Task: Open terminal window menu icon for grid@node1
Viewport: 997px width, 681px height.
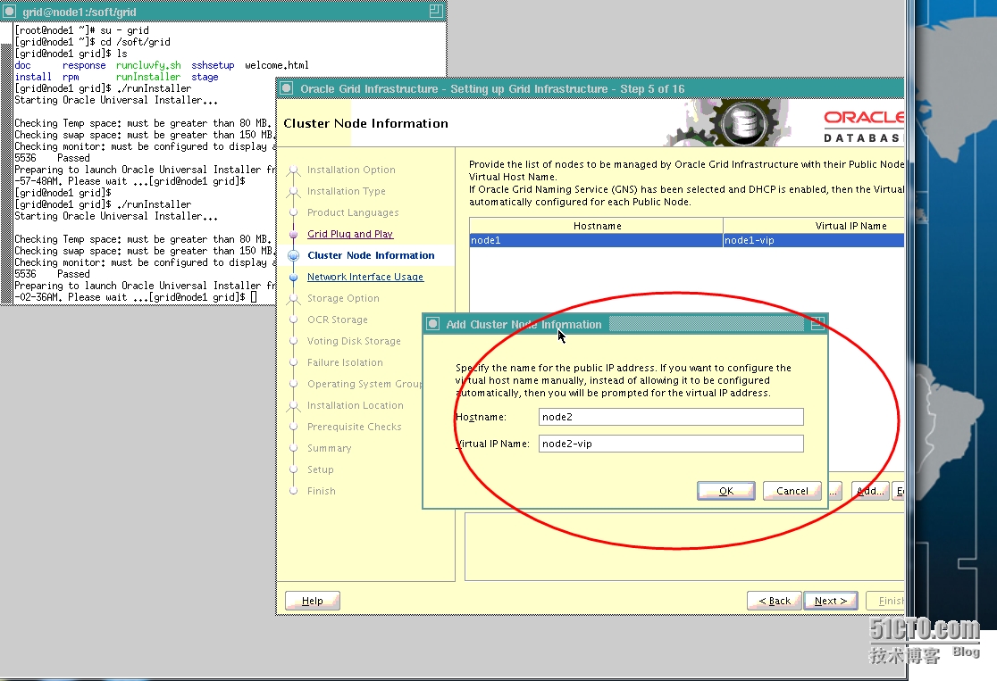Action: pos(9,12)
